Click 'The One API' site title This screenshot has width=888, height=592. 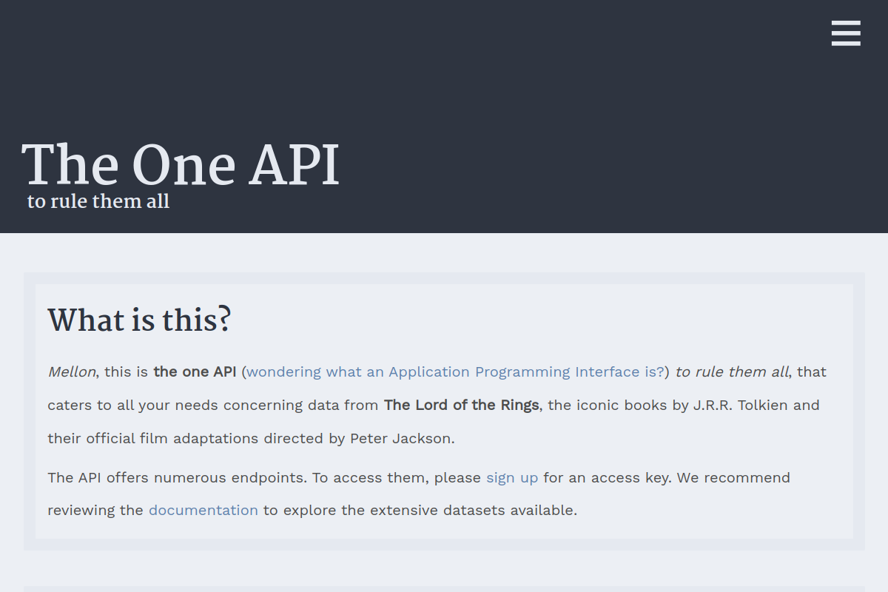click(181, 165)
